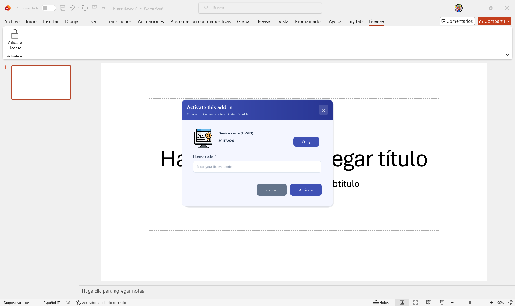Close the Activate add-in dialog

tap(323, 110)
